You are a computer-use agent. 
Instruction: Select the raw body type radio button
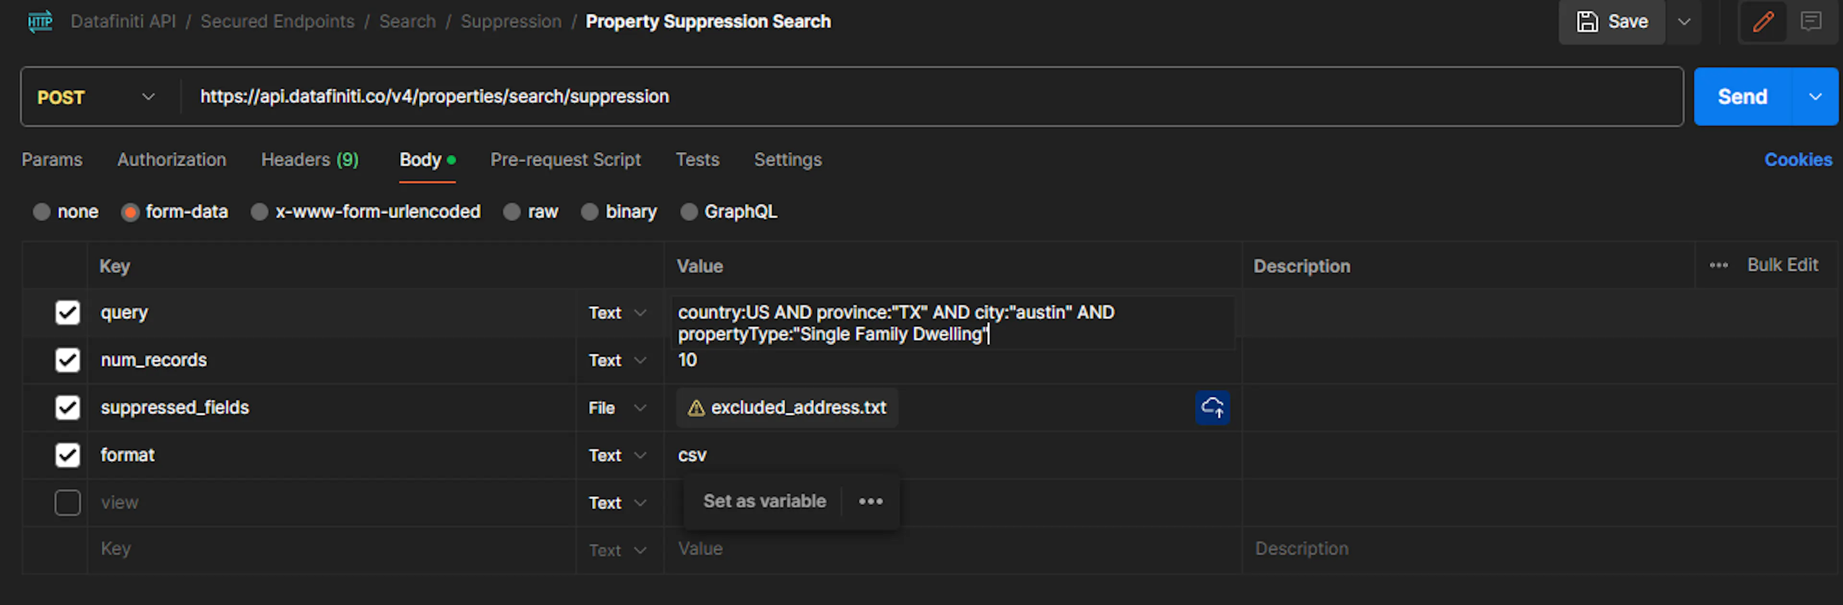tap(512, 211)
